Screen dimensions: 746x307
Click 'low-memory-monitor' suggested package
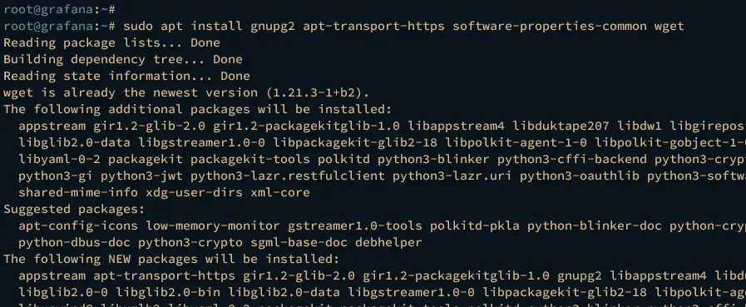tap(213, 226)
